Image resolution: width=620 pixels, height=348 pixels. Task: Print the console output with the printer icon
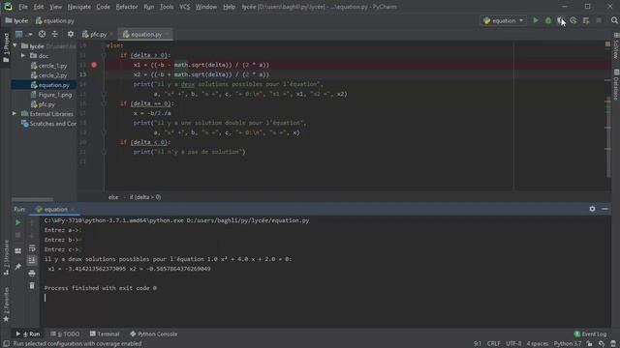(32, 273)
